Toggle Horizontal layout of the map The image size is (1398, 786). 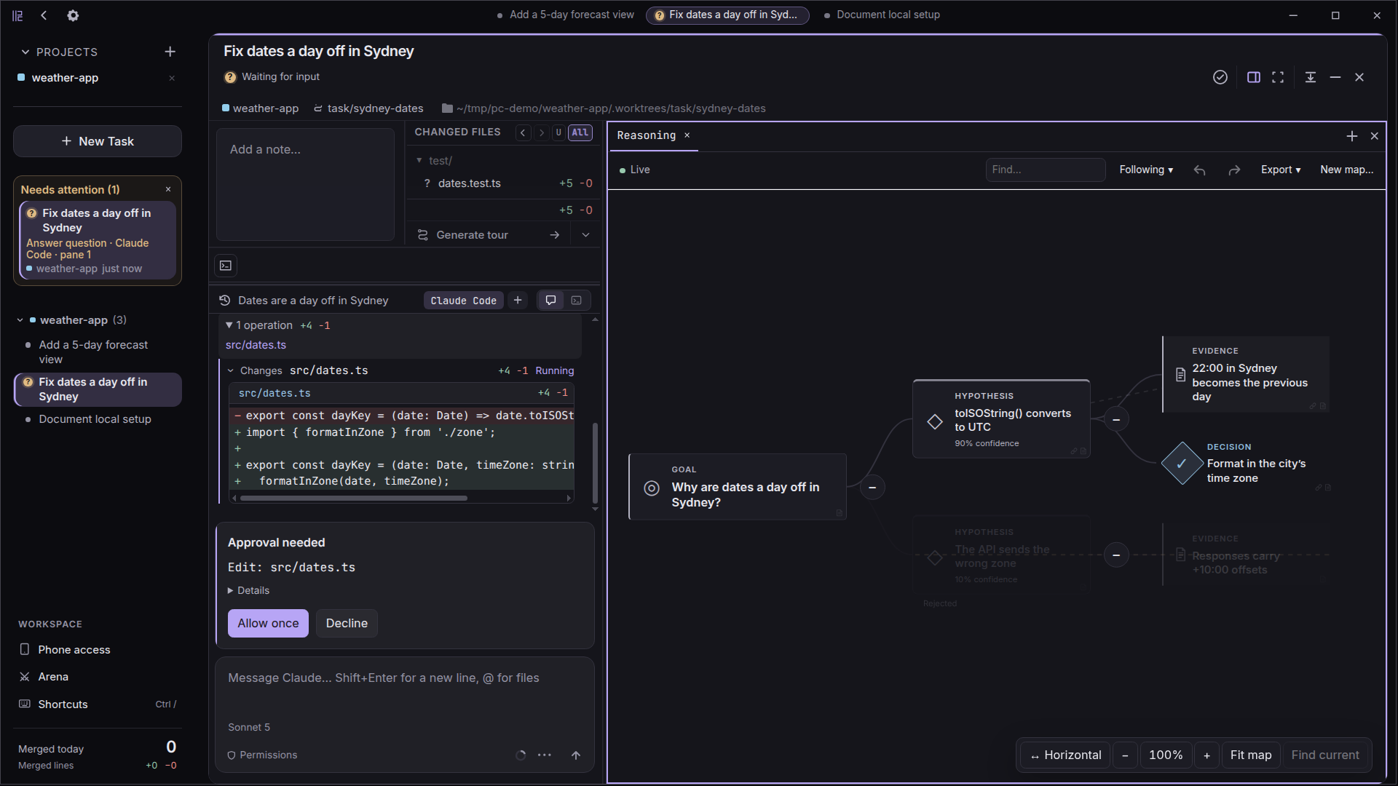pos(1066,755)
